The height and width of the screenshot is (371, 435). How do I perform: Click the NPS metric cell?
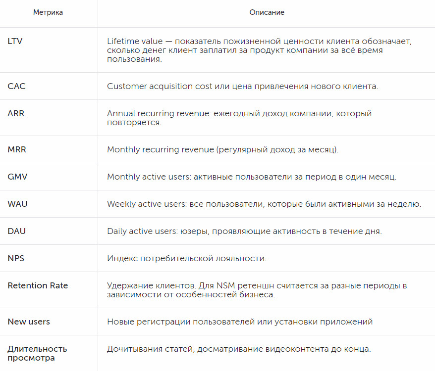click(x=16, y=258)
